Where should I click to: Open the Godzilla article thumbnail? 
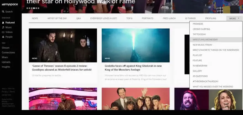coord(136,45)
